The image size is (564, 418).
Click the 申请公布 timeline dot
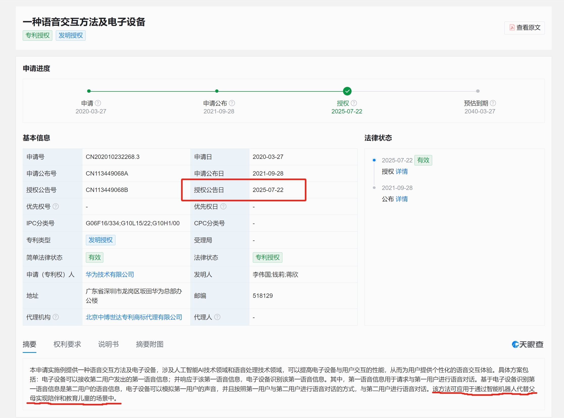click(217, 91)
